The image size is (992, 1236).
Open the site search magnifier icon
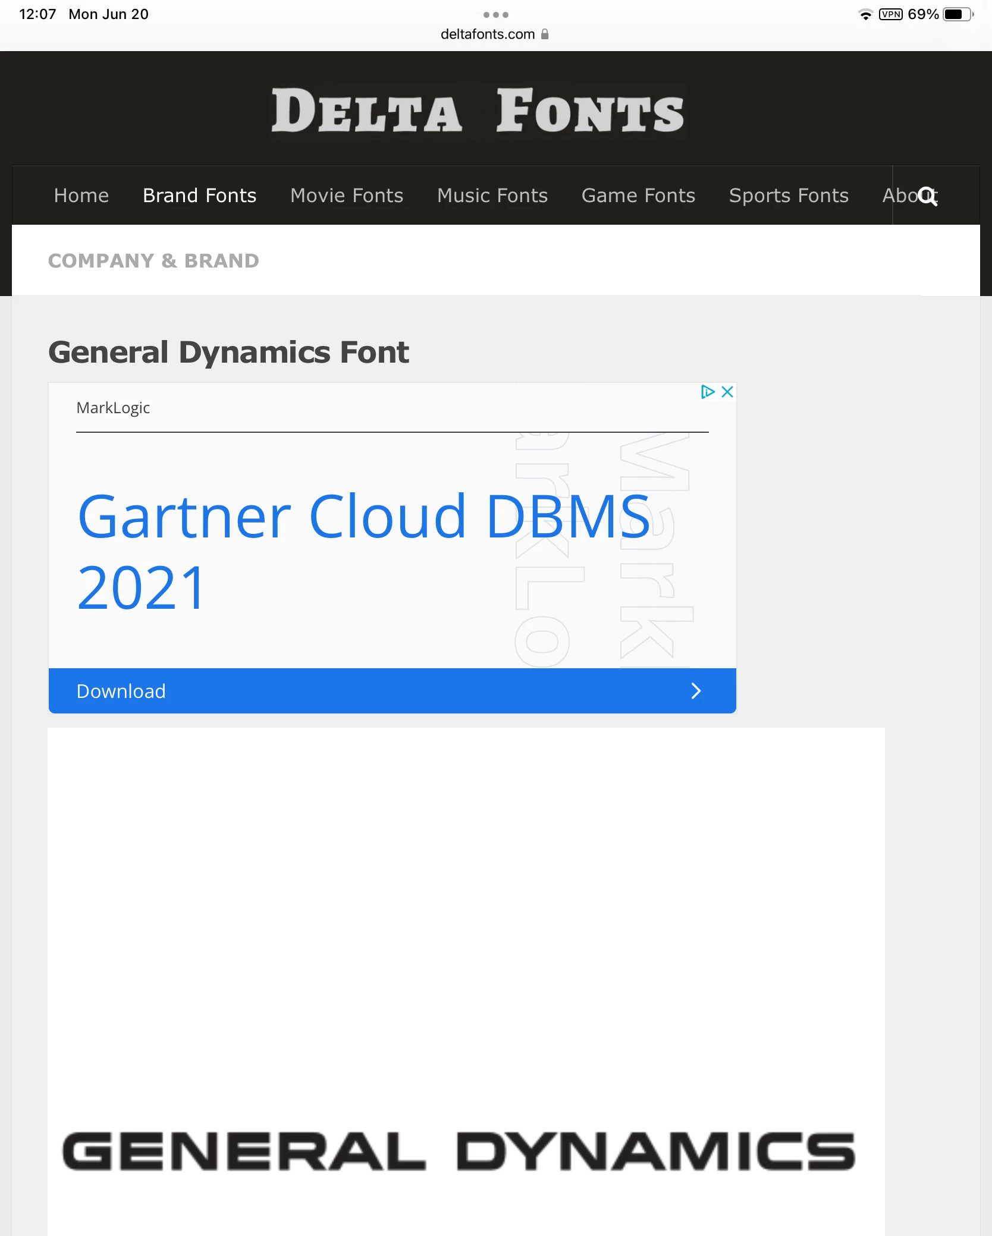click(927, 196)
